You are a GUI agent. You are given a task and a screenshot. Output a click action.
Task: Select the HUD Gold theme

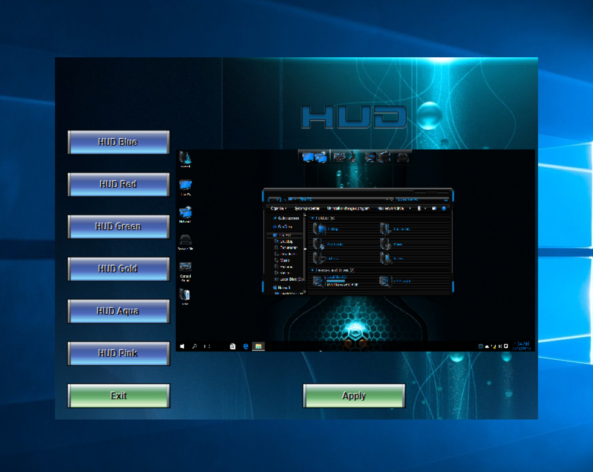point(118,269)
